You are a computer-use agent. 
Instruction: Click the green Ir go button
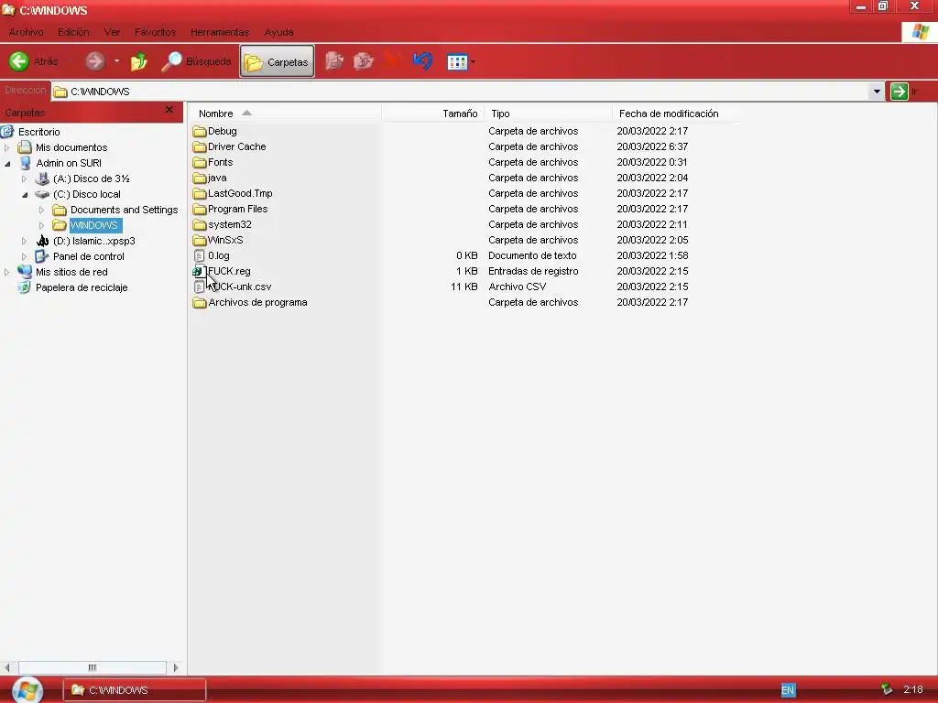coord(900,92)
